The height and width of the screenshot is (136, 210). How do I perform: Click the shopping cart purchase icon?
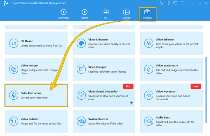(162, 3)
